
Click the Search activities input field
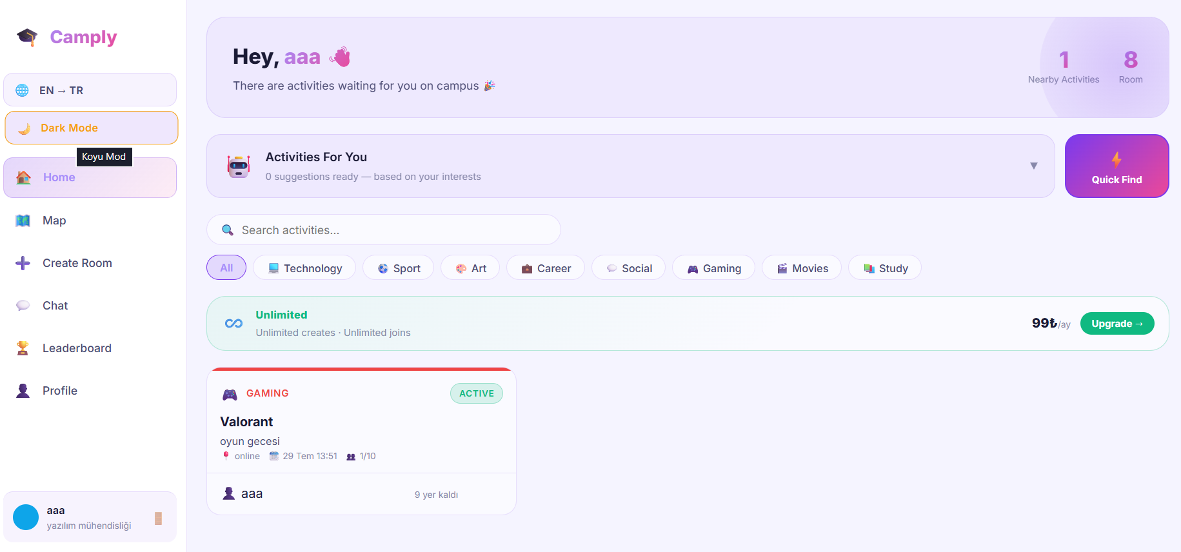tap(384, 230)
